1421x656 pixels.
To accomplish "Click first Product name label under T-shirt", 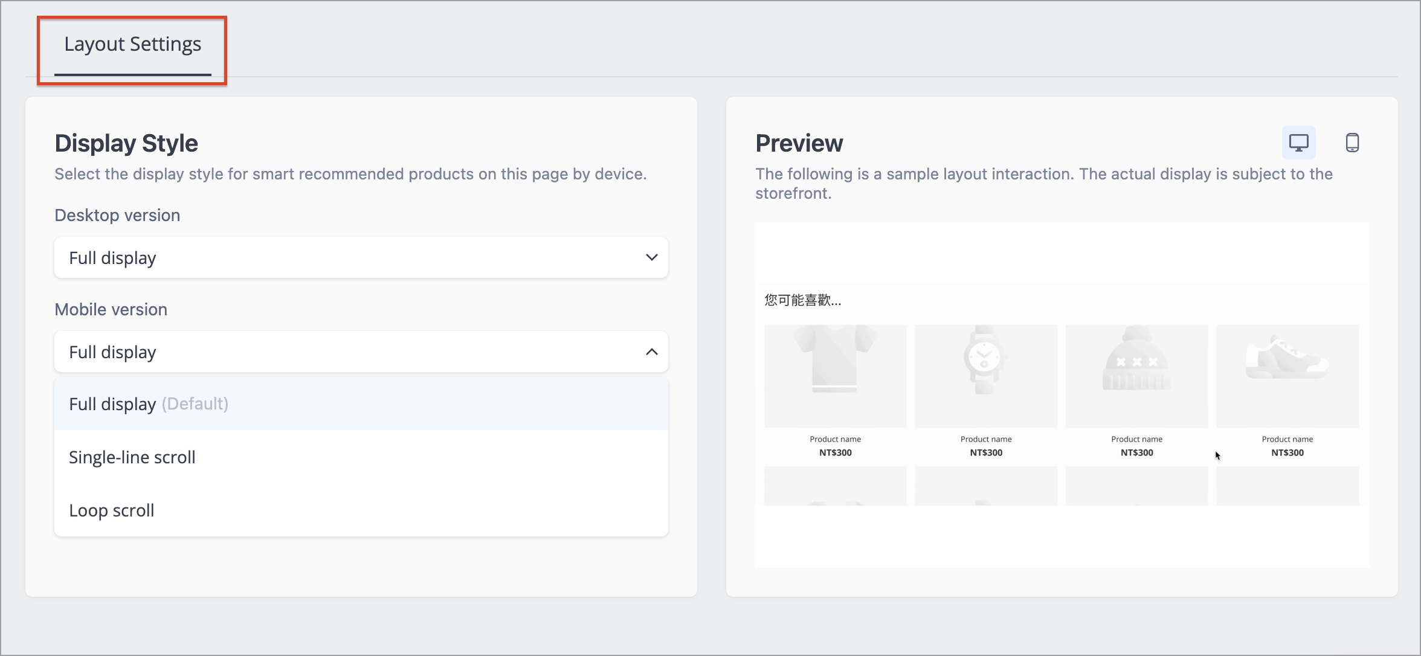I will pyautogui.click(x=835, y=439).
